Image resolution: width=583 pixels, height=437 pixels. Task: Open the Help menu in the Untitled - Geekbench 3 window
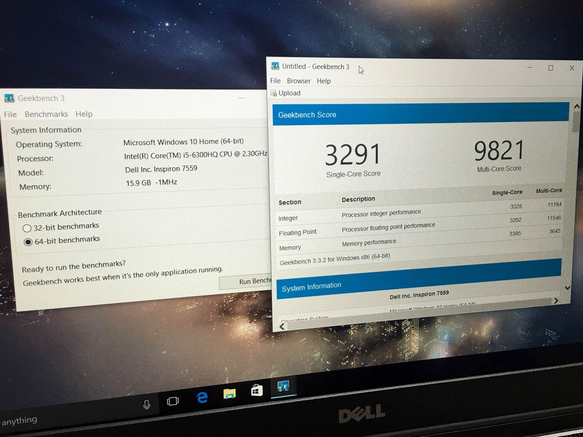pyautogui.click(x=324, y=81)
